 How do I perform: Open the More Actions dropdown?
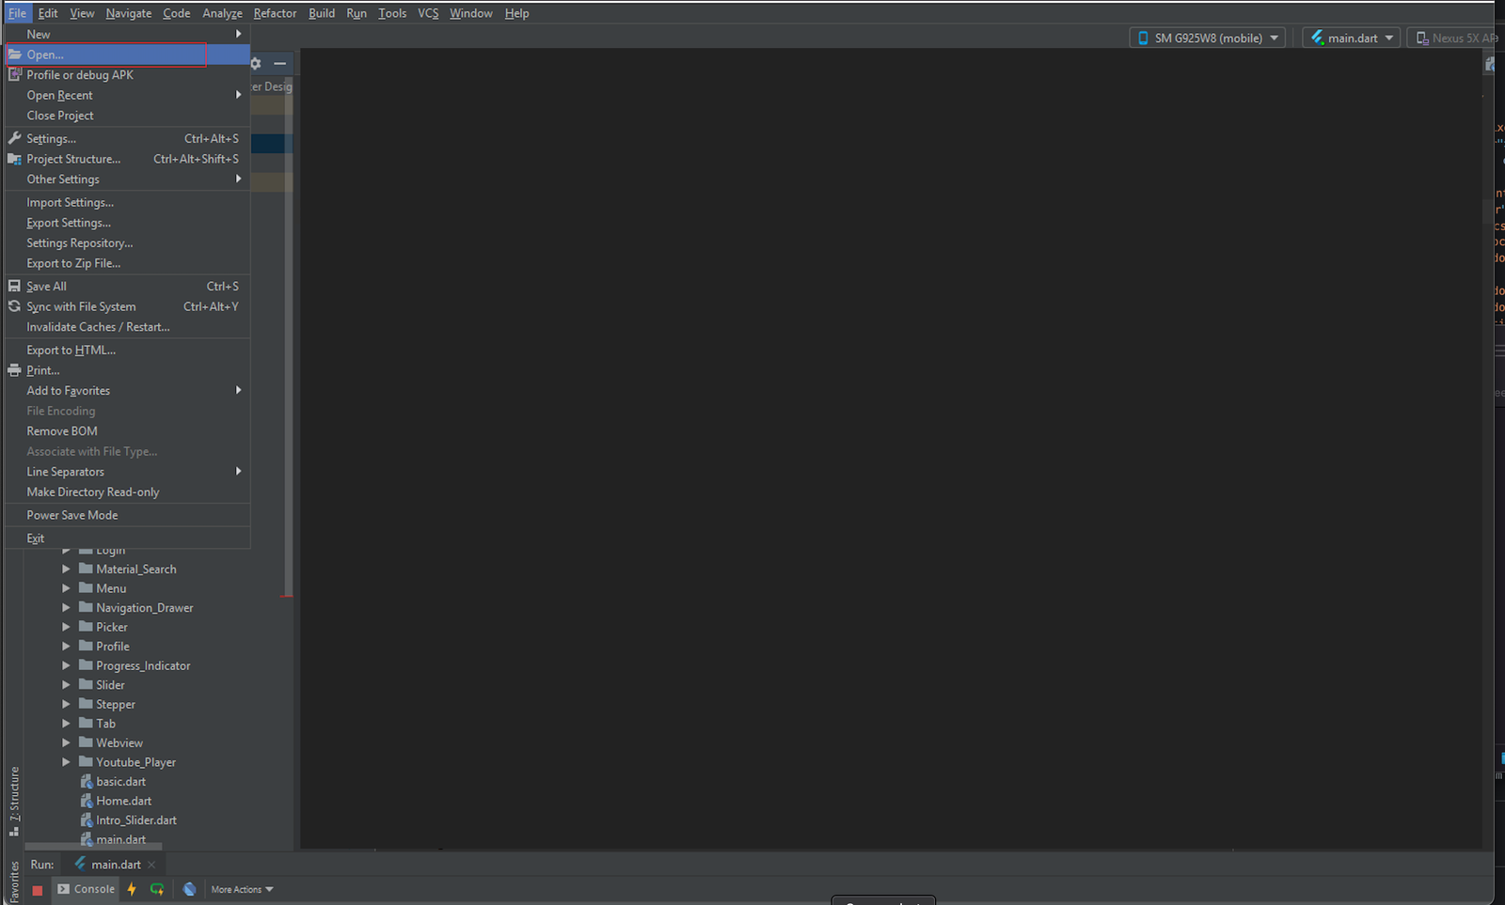pos(240,888)
